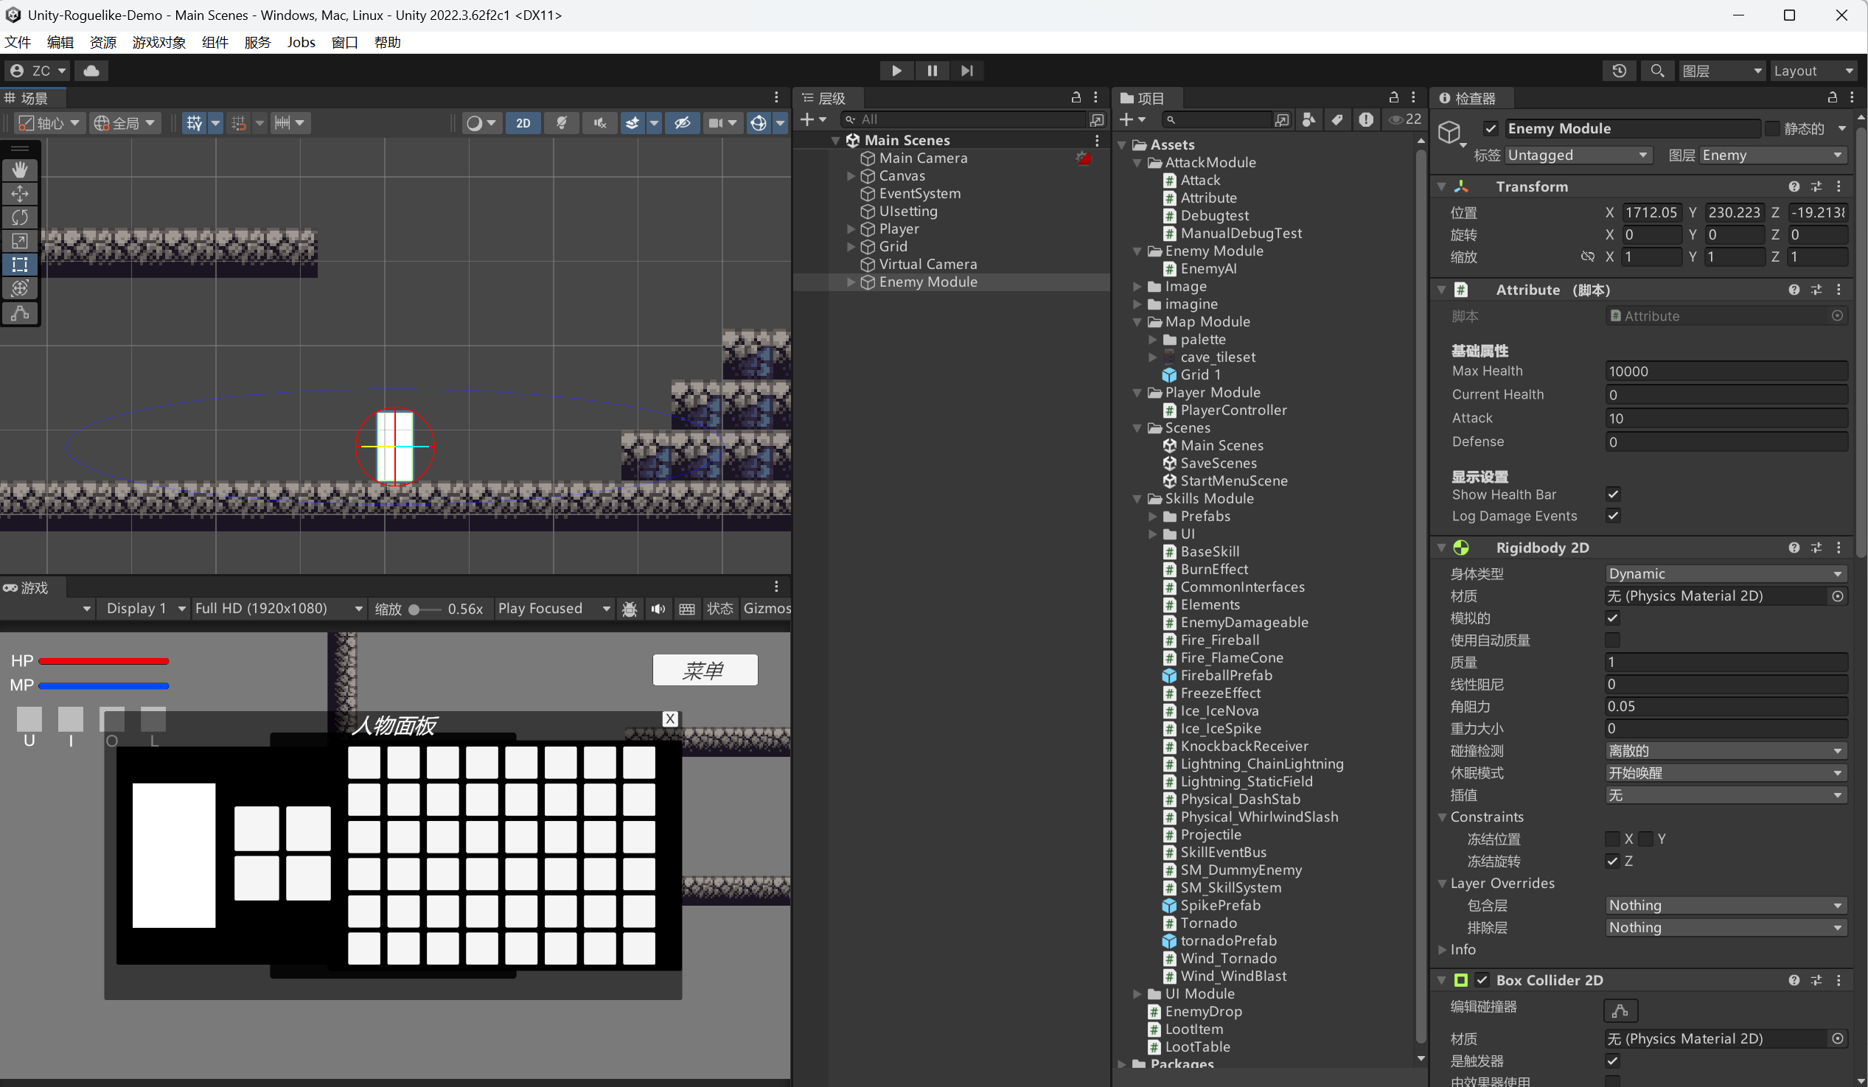Open the Jobs menu

(x=301, y=42)
